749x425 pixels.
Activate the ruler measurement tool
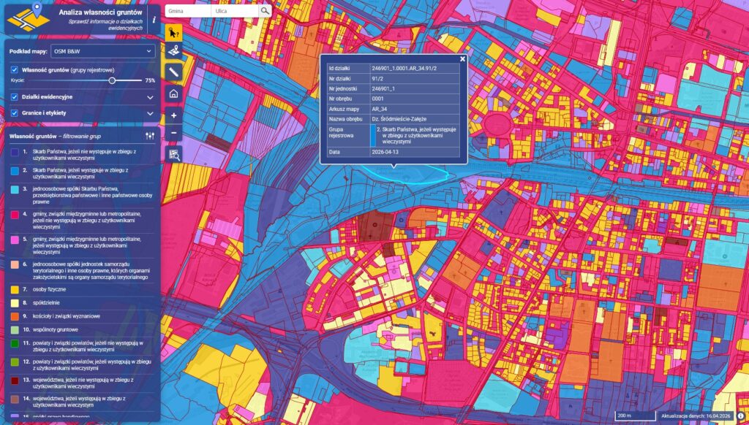pos(173,72)
